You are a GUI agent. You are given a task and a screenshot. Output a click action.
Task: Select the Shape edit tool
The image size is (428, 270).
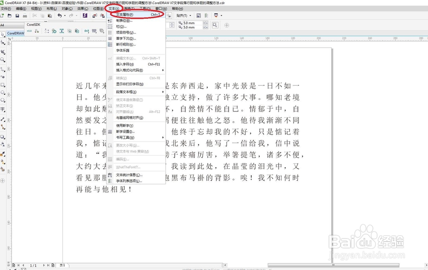[3, 42]
